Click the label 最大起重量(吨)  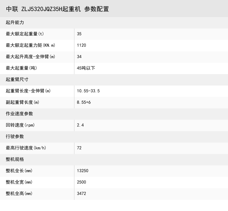21,68
